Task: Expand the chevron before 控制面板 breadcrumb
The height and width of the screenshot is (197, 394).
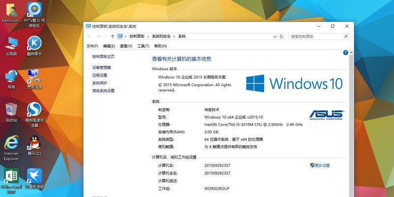Action: 126,36
